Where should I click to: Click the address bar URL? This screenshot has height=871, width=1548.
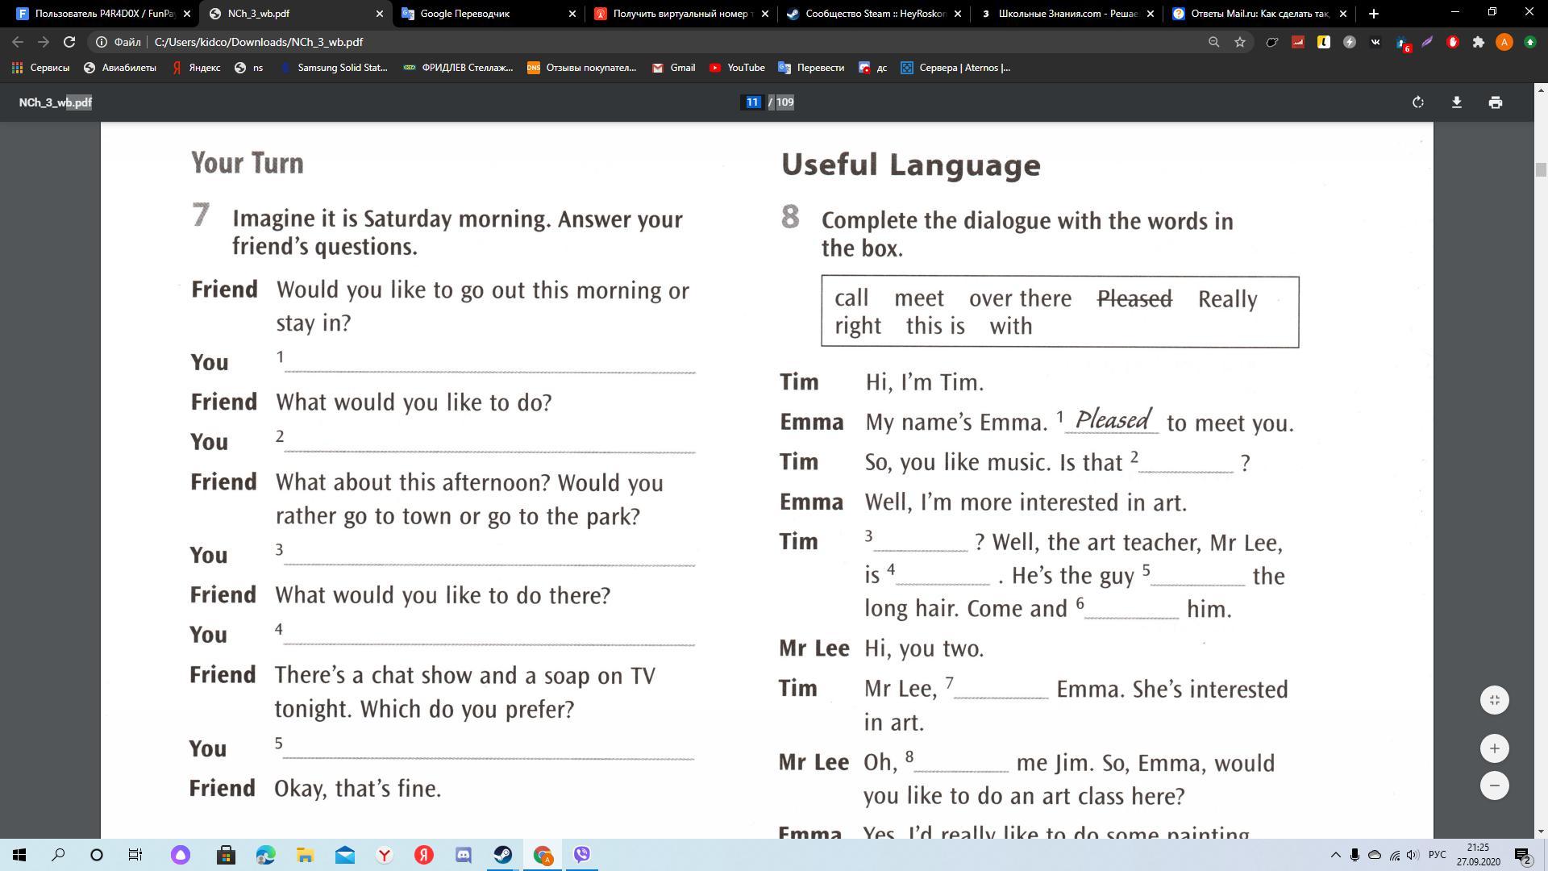pos(258,42)
